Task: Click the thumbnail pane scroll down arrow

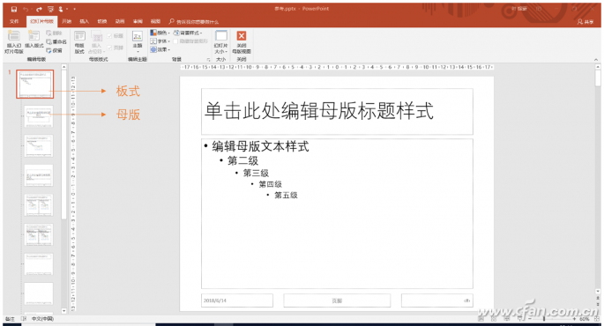Action: 64,311
